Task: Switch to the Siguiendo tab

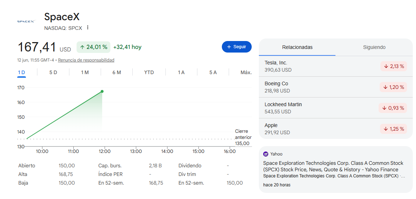Action: click(x=374, y=47)
